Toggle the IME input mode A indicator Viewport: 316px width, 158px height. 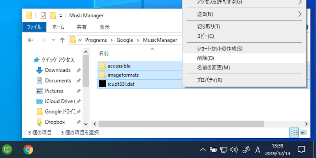pos(258,150)
